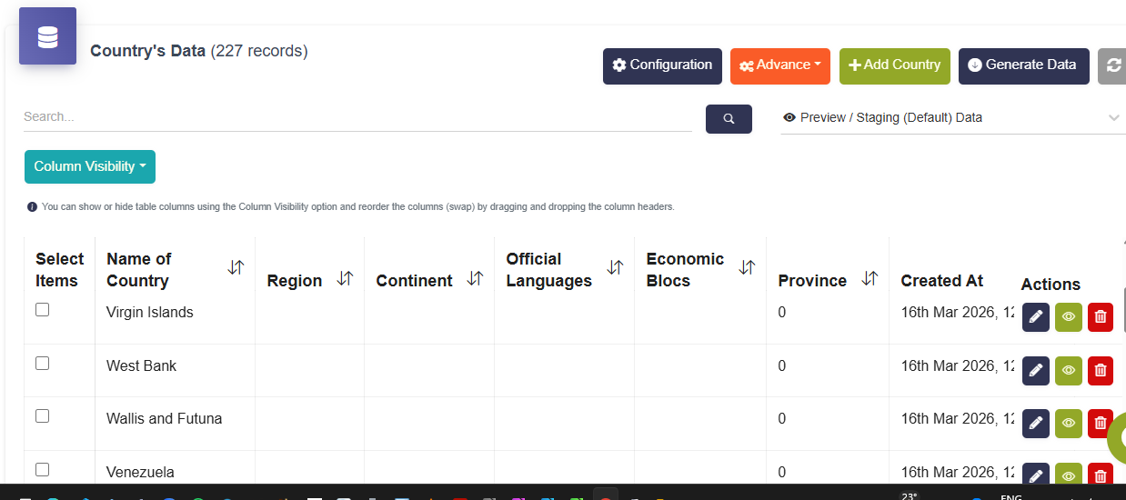Click trash icon in Virgin Islands row
This screenshot has width=1126, height=500.
(x=1100, y=316)
